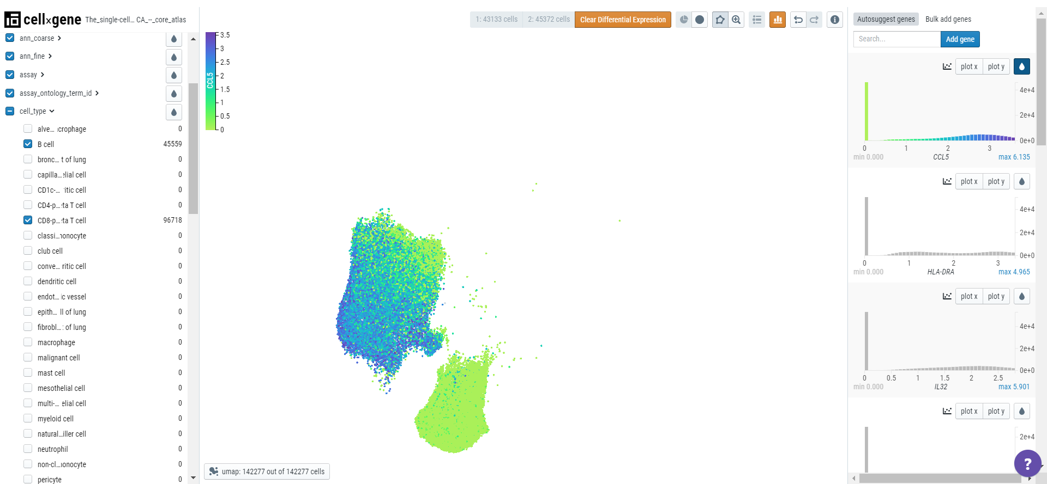Click the CCL5 expression histogram
This screenshot has height=484, width=1047.
click(x=939, y=111)
